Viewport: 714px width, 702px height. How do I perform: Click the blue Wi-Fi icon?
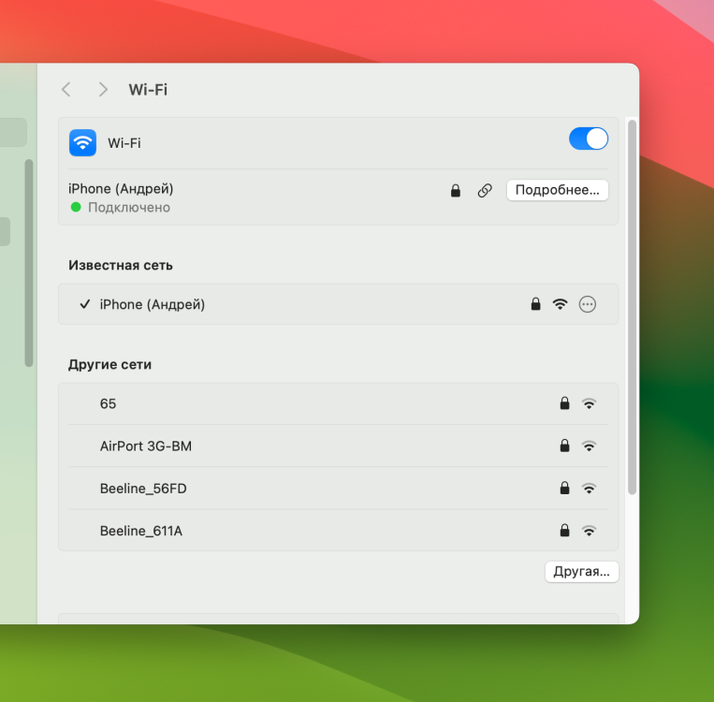[82, 142]
